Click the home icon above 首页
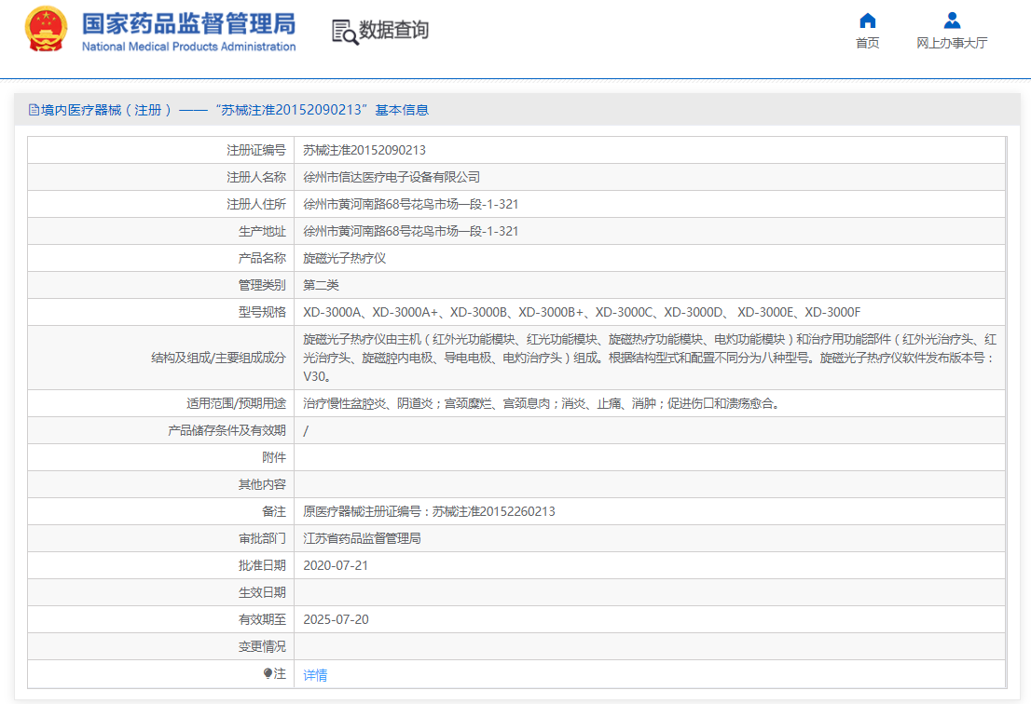The height and width of the screenshot is (704, 1031). tap(867, 20)
